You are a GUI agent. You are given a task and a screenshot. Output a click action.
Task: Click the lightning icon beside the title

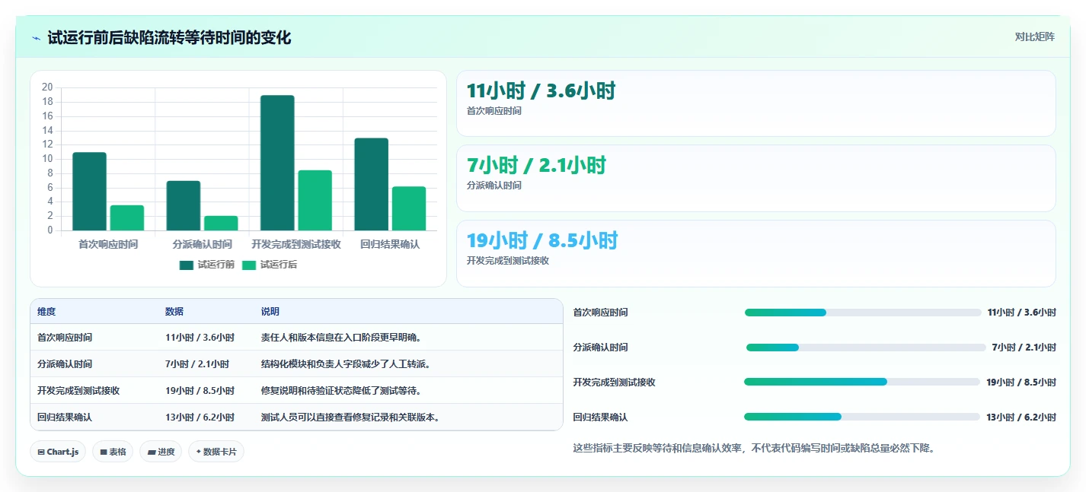click(x=36, y=38)
